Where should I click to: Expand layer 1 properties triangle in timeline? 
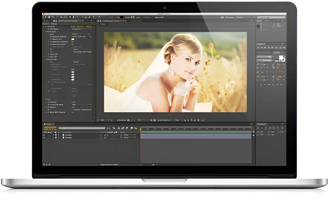point(53,135)
